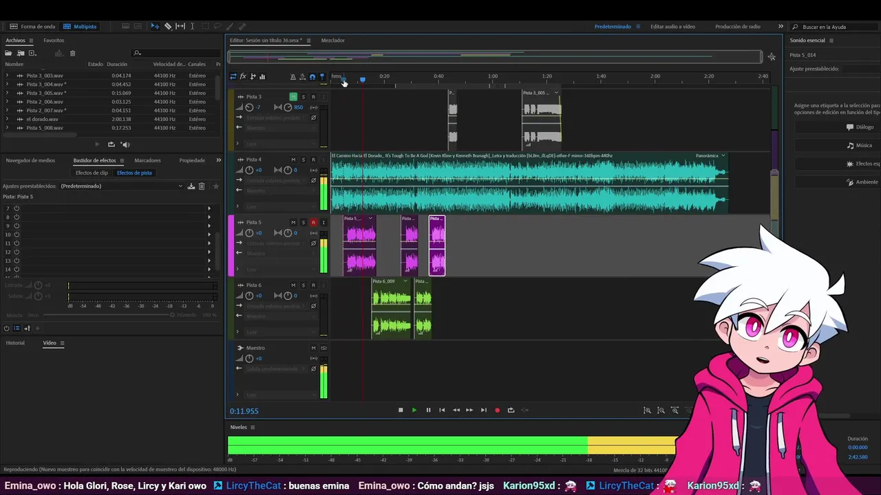Screen dimensions: 881x495
Task: Delete selected file with trash icon in Archivos
Action: [x=72, y=53]
